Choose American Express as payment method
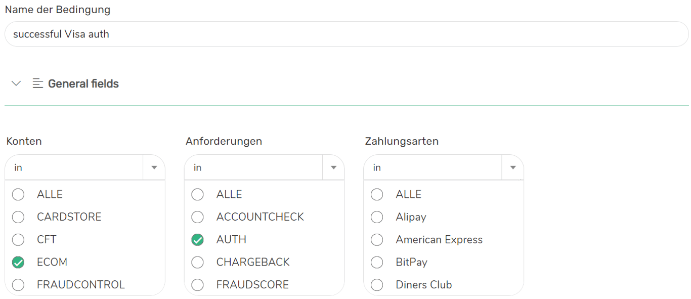Viewport: 691px width, 299px height. [377, 239]
